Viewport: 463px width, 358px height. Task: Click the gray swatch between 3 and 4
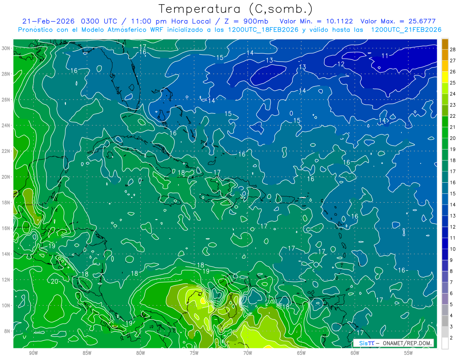click(445, 321)
